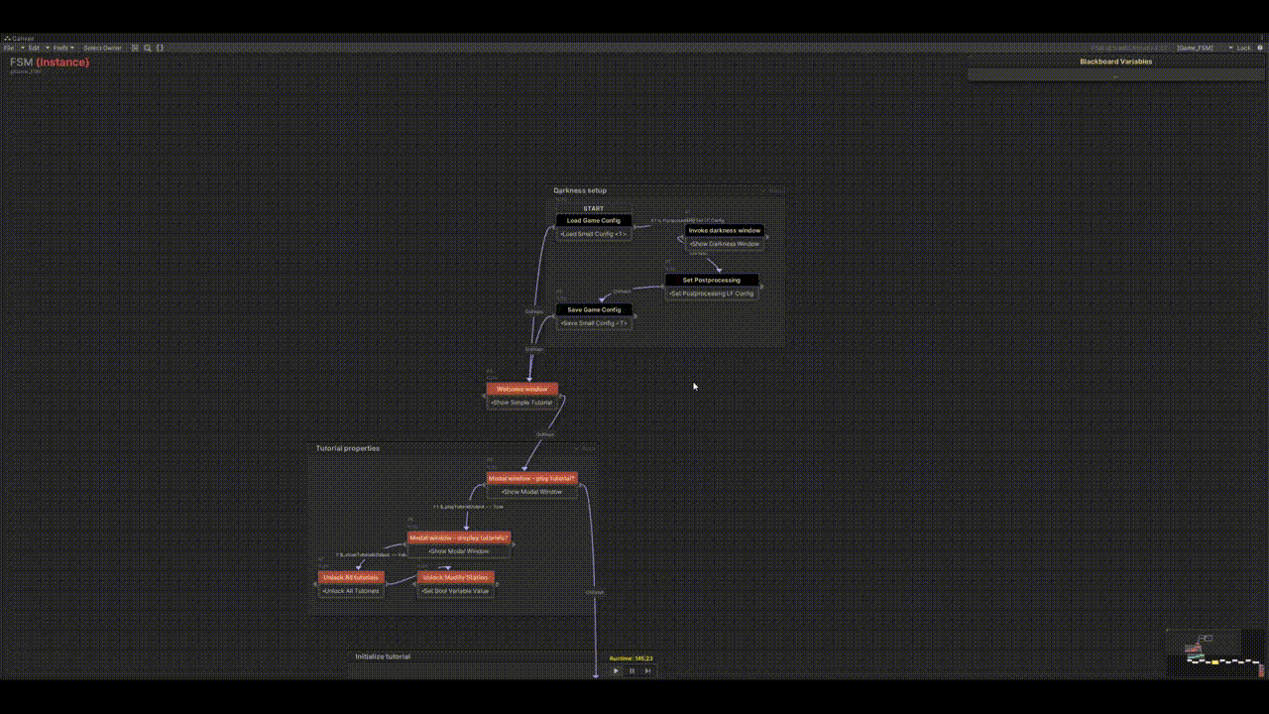Select the Blackboard Variables panel header

tap(1115, 61)
